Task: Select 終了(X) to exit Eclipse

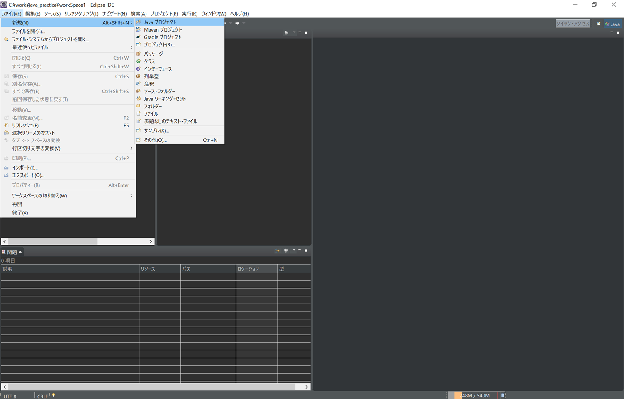Action: pos(68,213)
